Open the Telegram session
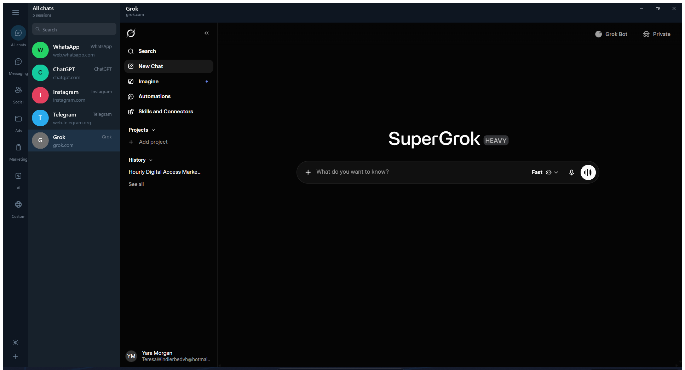 point(74,118)
